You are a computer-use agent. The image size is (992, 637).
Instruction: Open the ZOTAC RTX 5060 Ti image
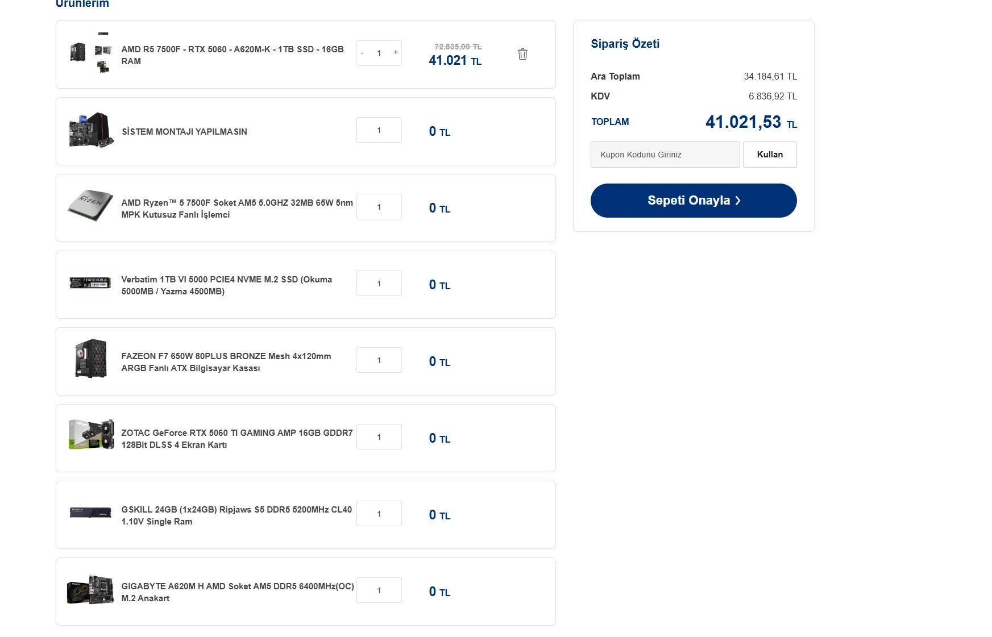coord(90,435)
